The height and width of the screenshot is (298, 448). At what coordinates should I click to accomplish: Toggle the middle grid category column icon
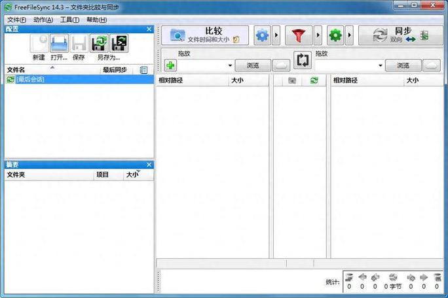(292, 80)
